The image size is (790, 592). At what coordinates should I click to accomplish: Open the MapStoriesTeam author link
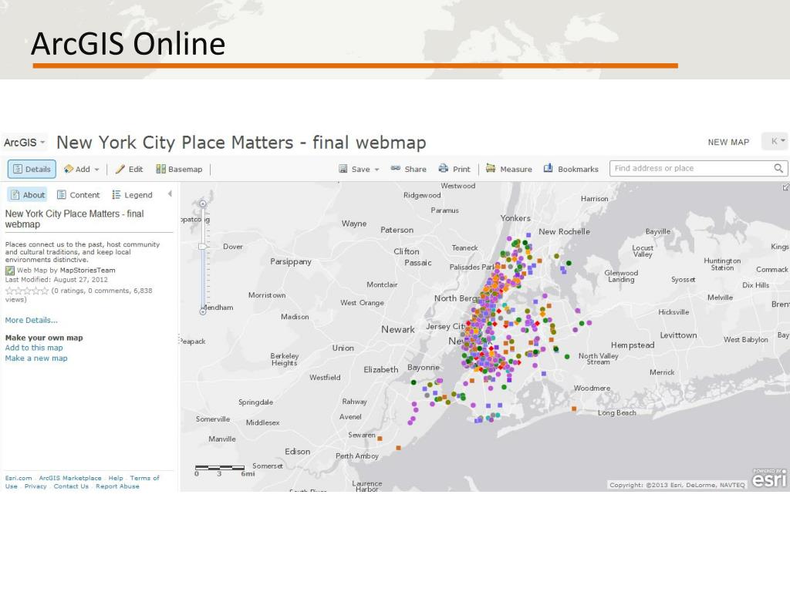[x=88, y=271]
